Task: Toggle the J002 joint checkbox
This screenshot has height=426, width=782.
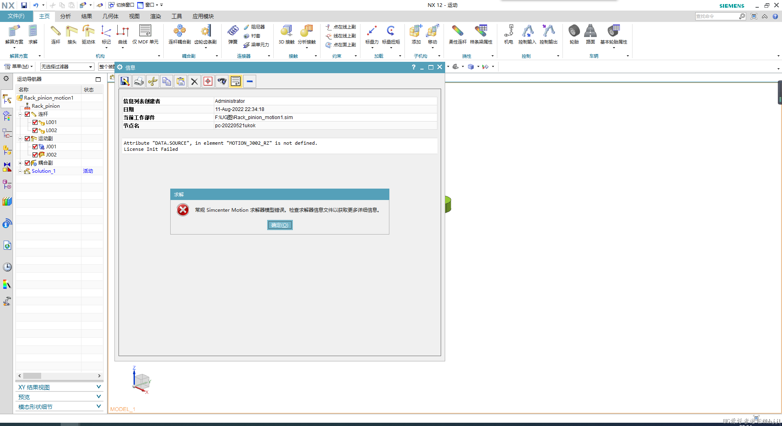Action: click(35, 155)
